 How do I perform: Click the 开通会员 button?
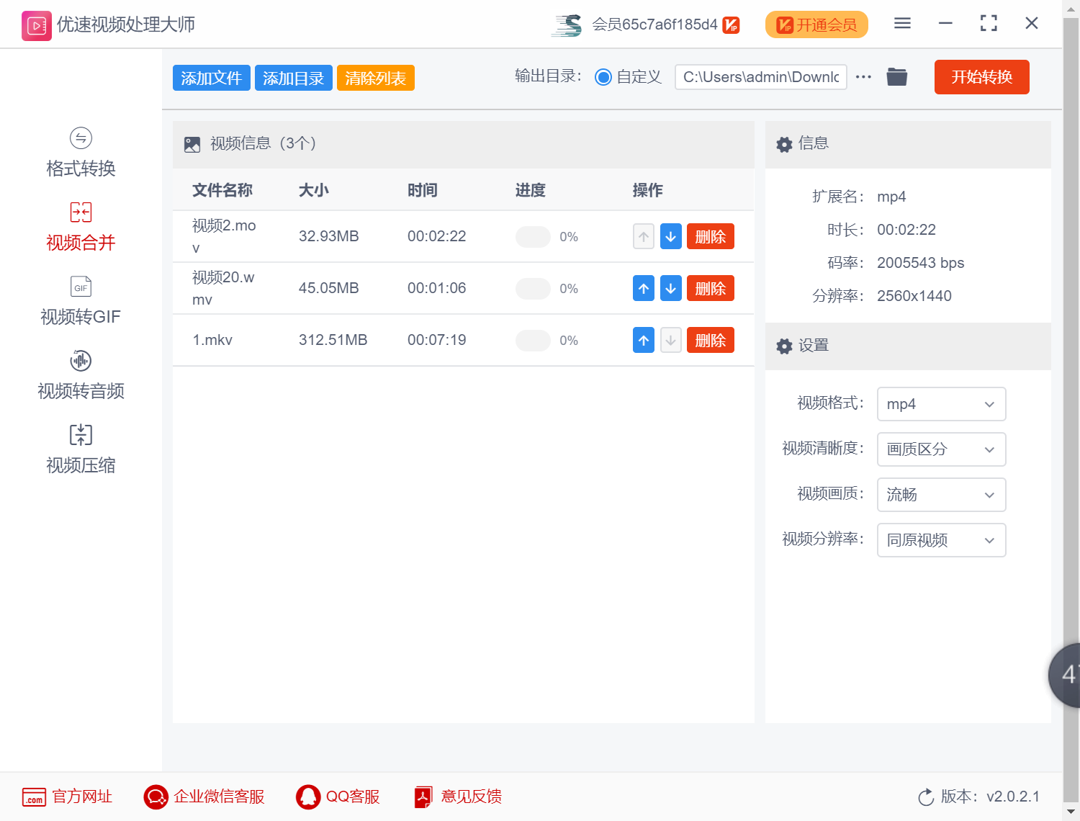click(x=816, y=25)
